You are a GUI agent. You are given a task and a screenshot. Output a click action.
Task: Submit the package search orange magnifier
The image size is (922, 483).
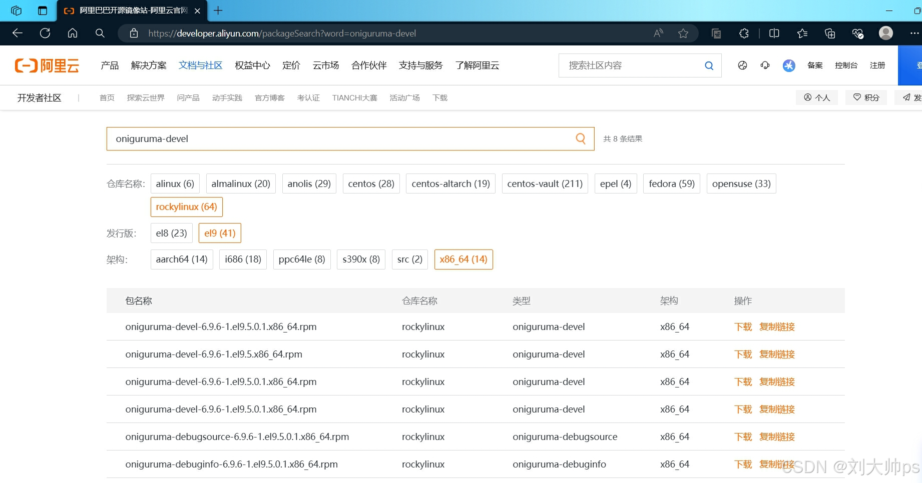pos(581,138)
